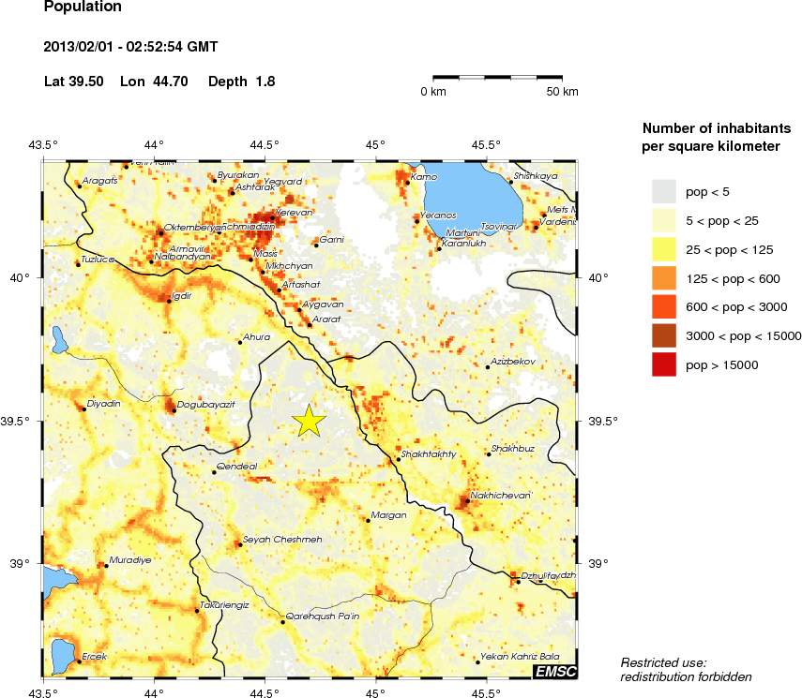The width and height of the screenshot is (802, 698).
Task: Click the Yerevan city dot marker
Action: 272,217
